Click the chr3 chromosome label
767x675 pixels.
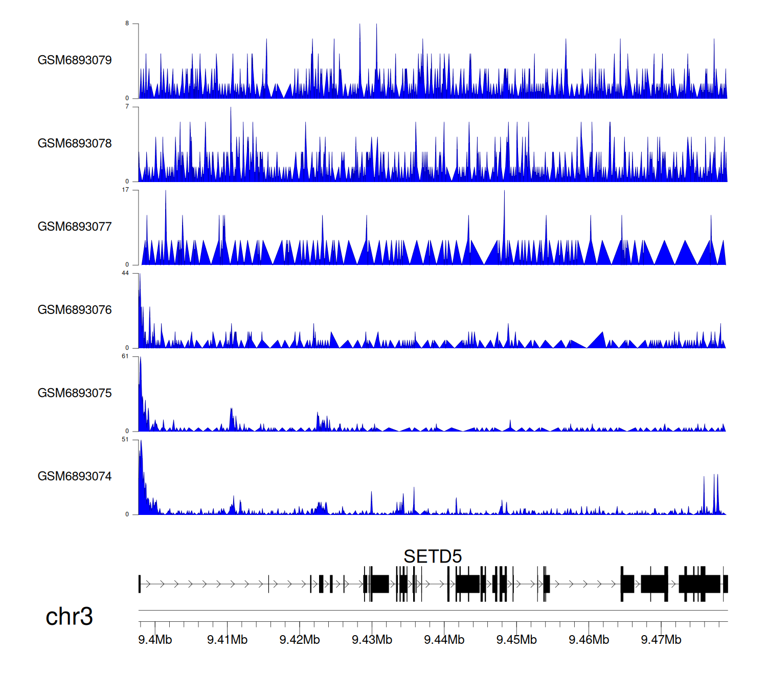click(x=69, y=617)
